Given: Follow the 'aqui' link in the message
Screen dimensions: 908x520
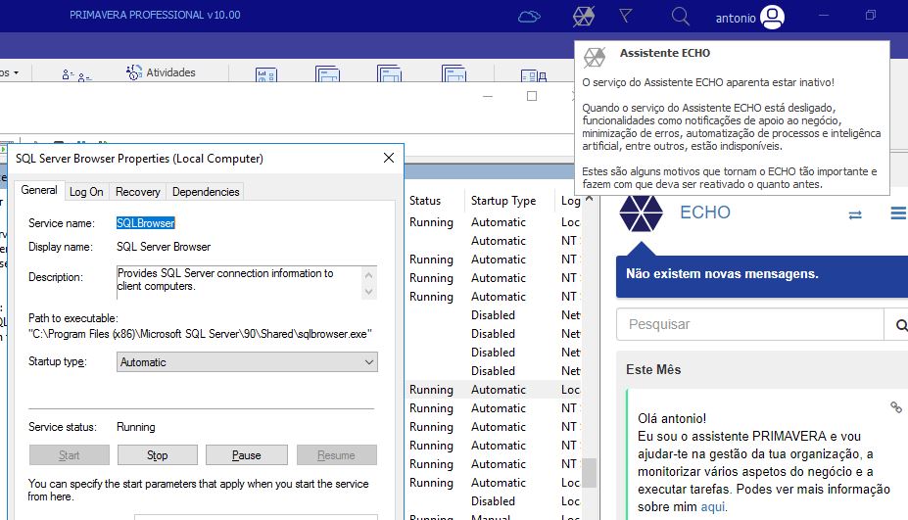Looking at the screenshot, I should click(713, 507).
